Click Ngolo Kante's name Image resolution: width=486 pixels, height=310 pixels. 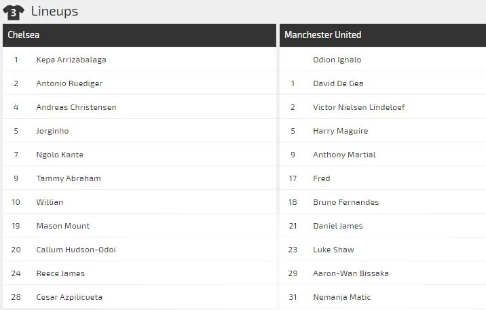pos(60,155)
